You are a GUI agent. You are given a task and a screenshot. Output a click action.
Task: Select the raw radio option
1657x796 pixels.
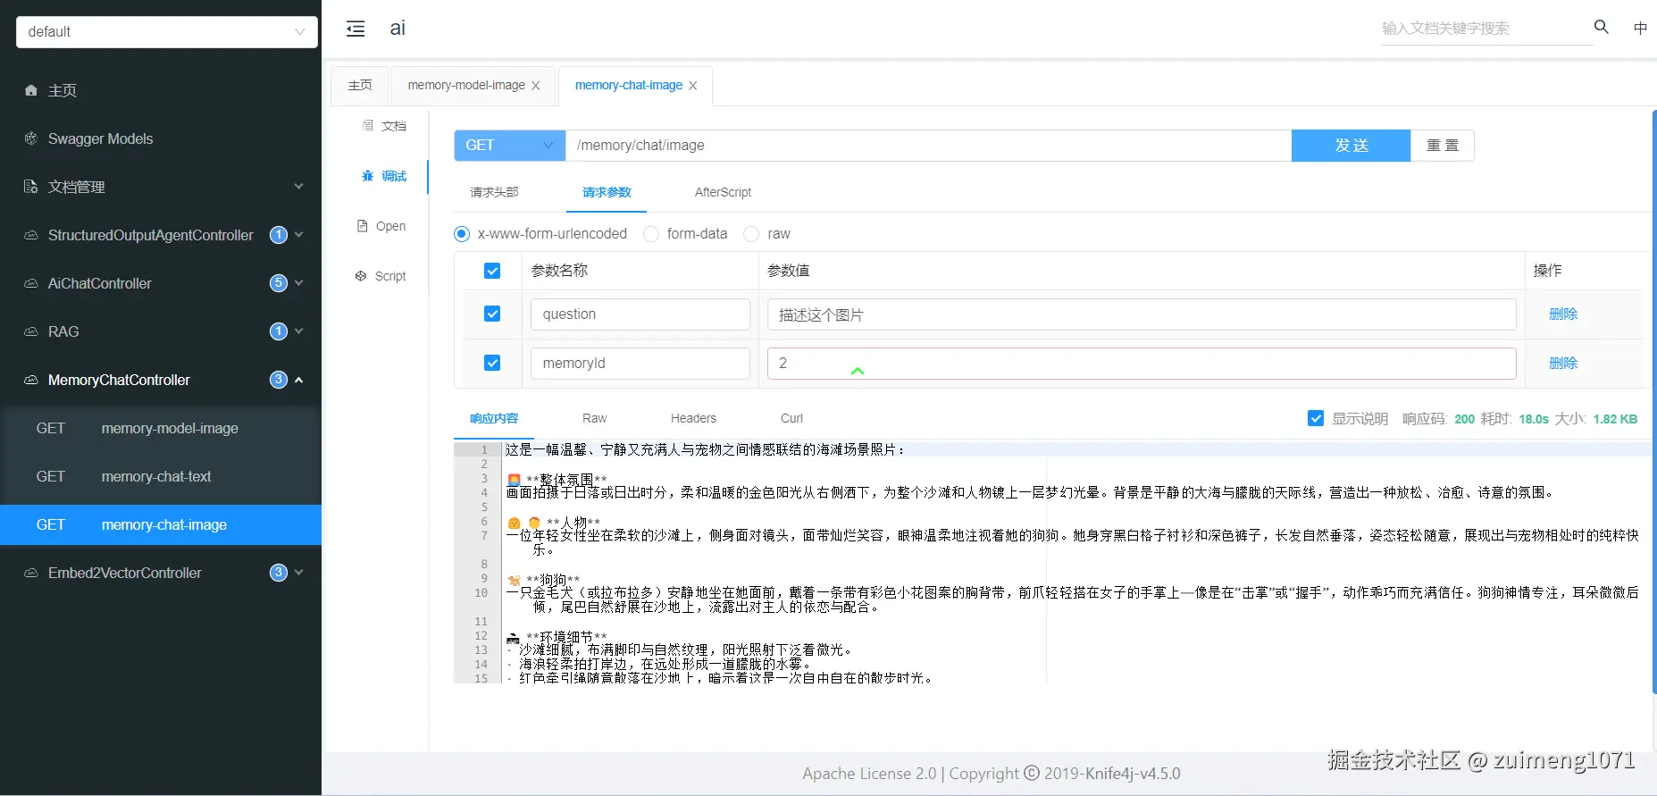[x=751, y=234]
